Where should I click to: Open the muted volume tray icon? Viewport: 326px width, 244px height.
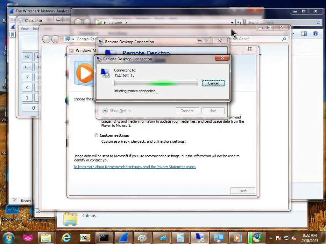pyautogui.click(x=294, y=238)
